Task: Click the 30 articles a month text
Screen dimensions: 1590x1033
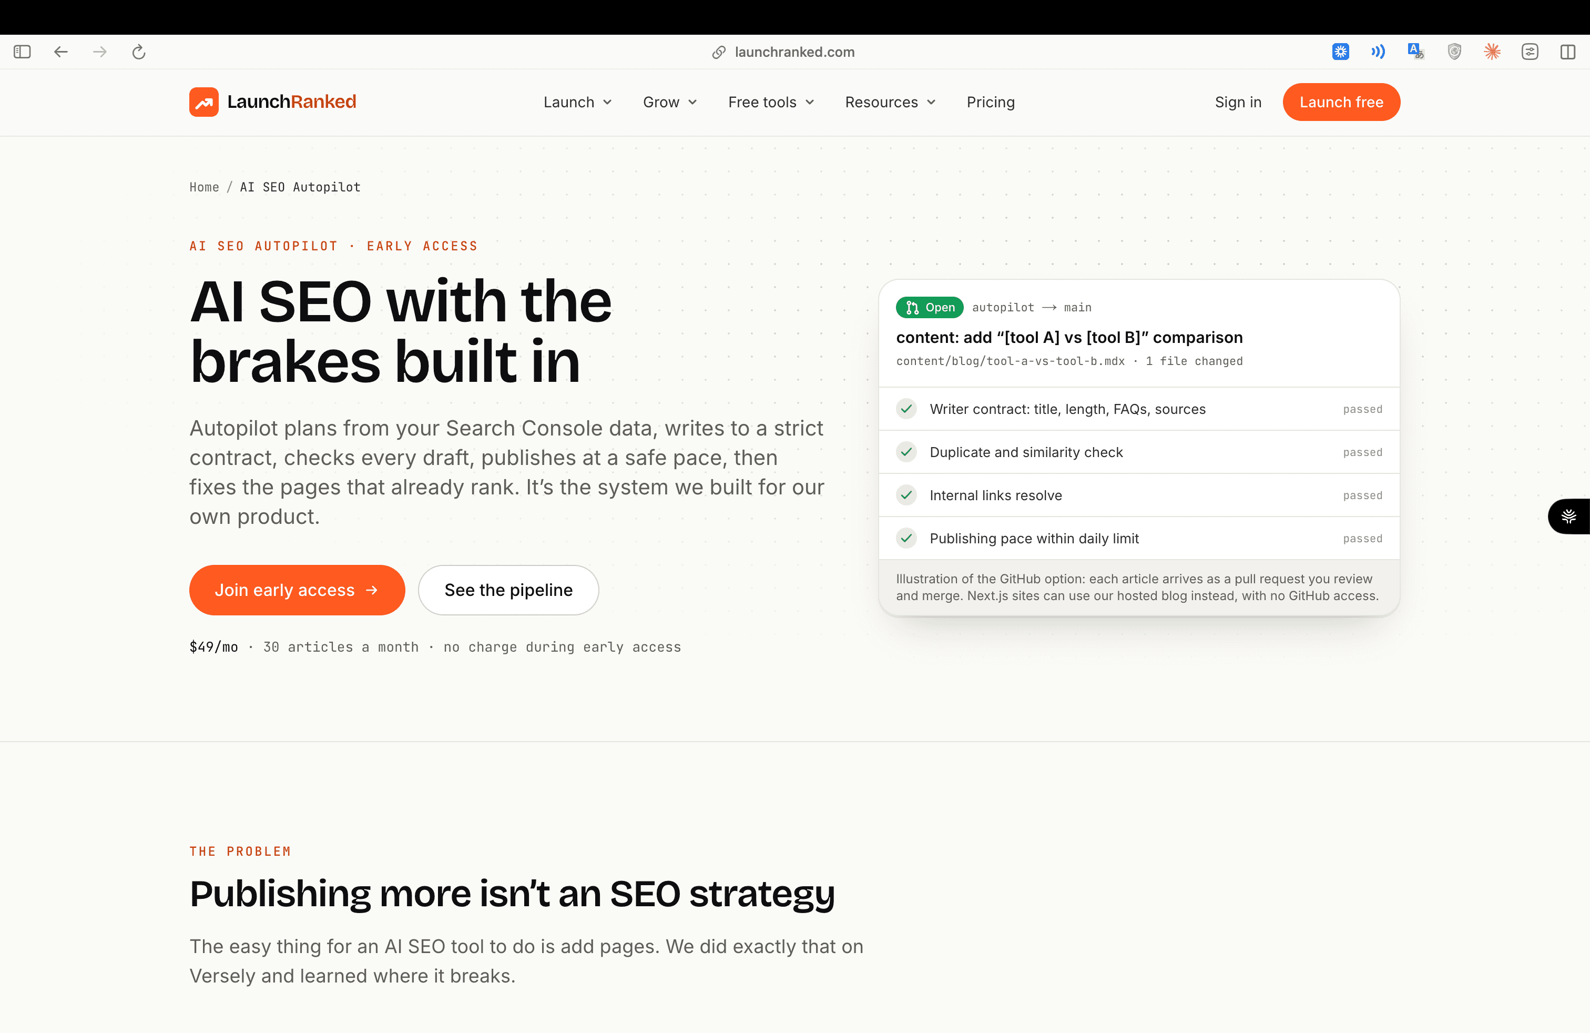Action: click(341, 647)
